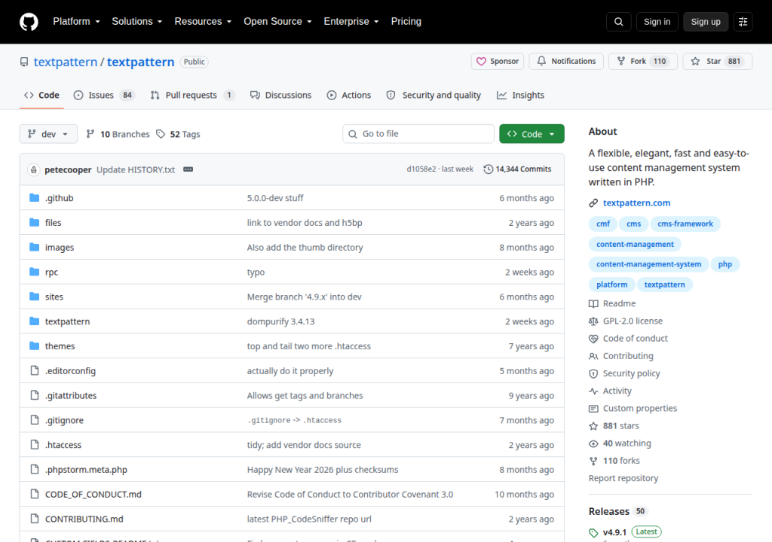Click the cms-framework topic tag
The image size is (772, 542).
pos(685,224)
